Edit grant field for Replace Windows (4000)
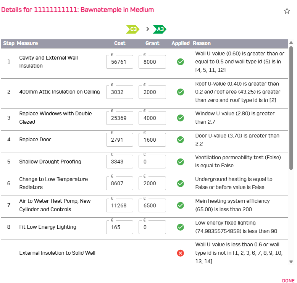This screenshot has width=297, height=283. tap(152, 118)
